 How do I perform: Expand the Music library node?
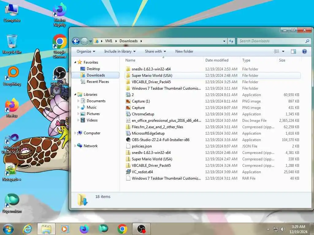pos(78,107)
